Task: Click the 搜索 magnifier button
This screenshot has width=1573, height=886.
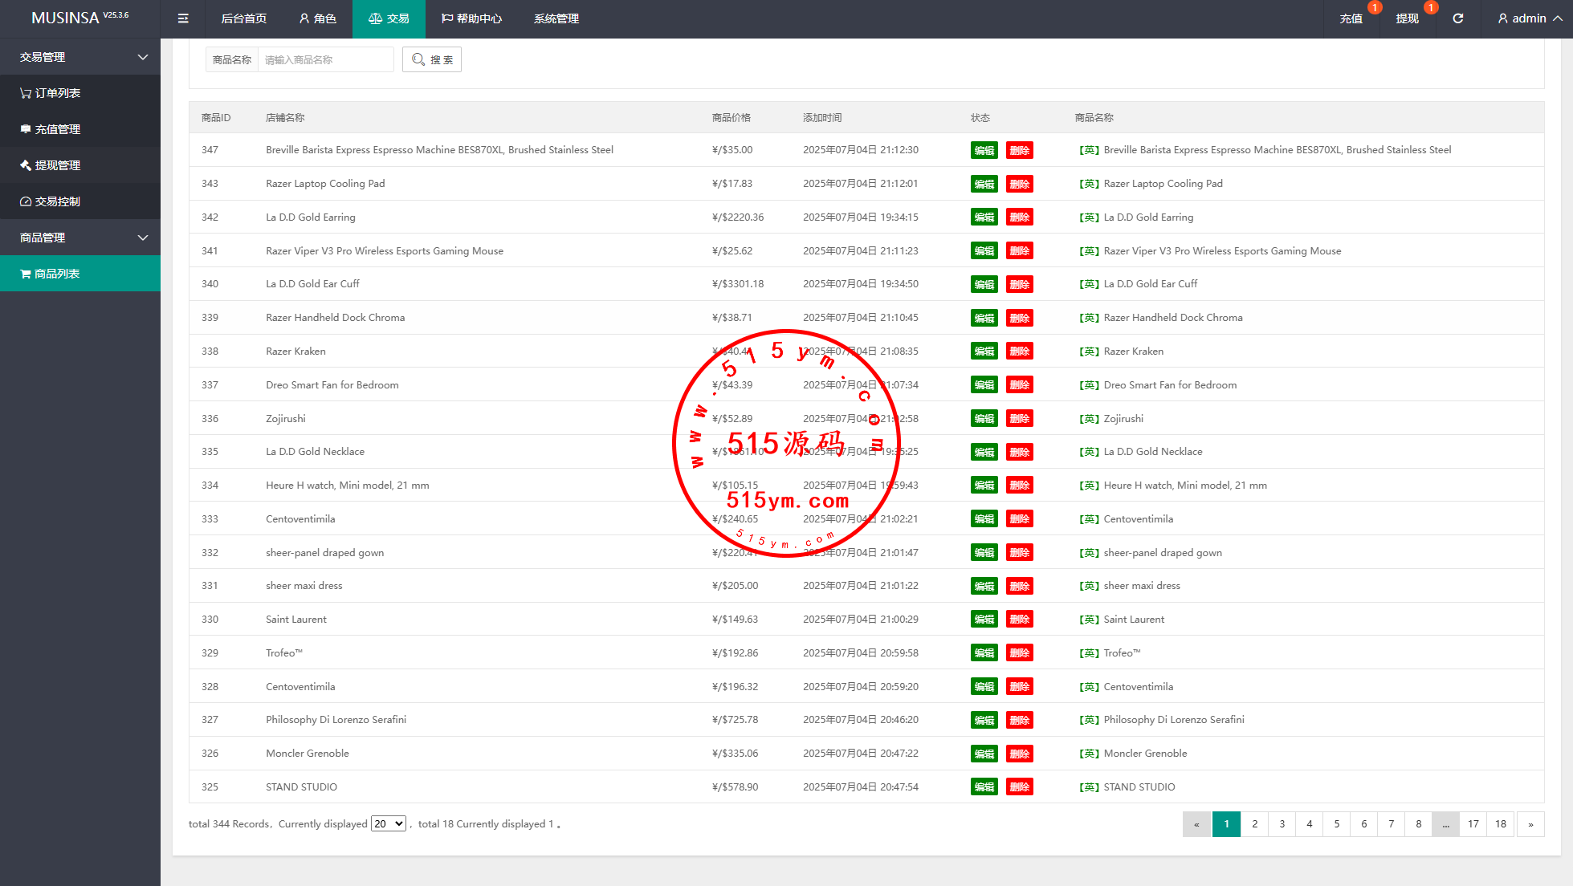Action: click(432, 59)
